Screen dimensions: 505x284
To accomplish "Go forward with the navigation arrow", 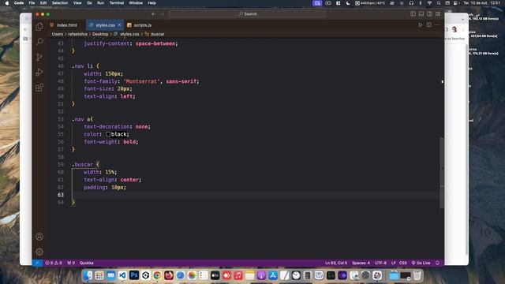I will [162, 14].
